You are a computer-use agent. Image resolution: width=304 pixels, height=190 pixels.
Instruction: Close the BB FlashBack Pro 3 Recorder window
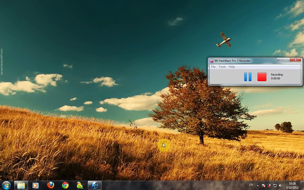(x=296, y=60)
